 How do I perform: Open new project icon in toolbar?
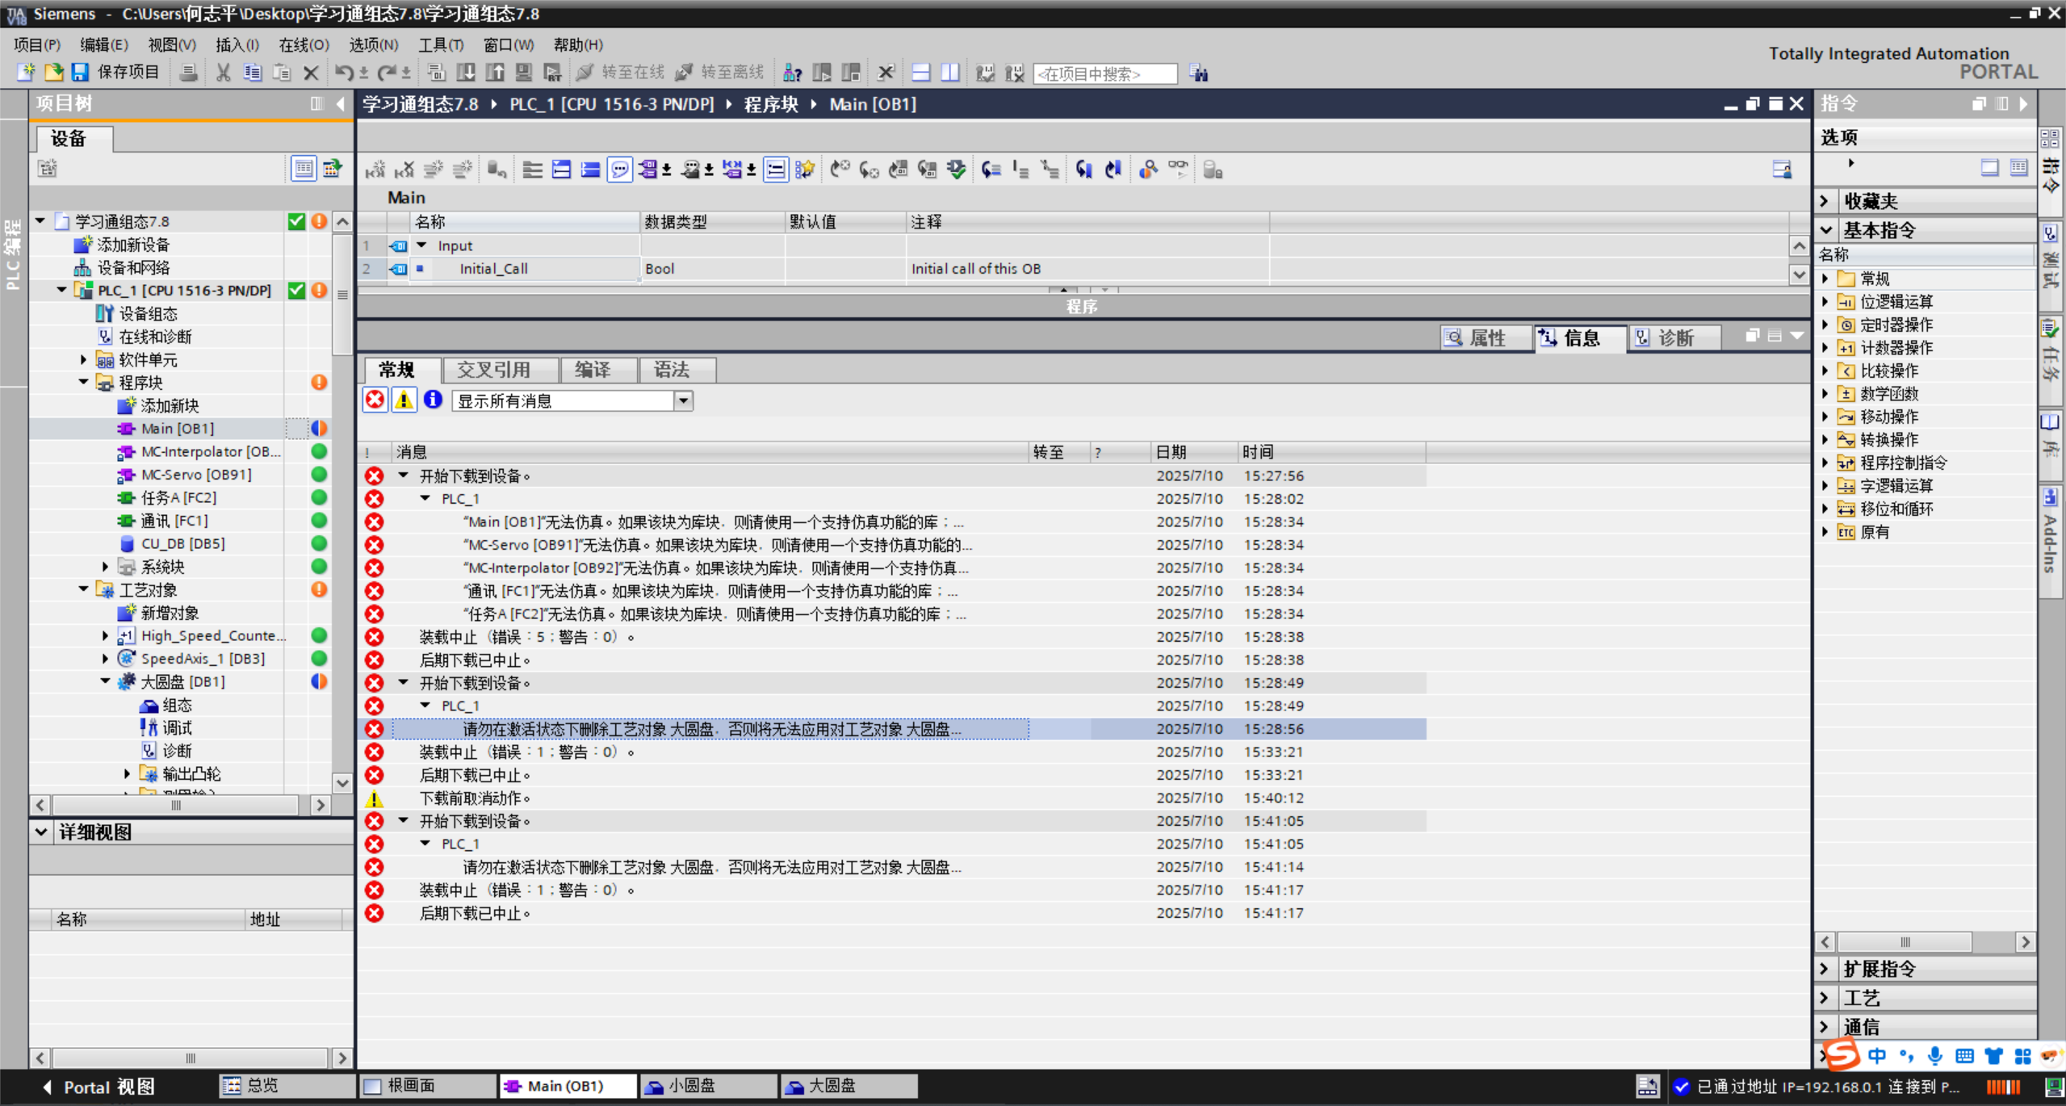(26, 73)
